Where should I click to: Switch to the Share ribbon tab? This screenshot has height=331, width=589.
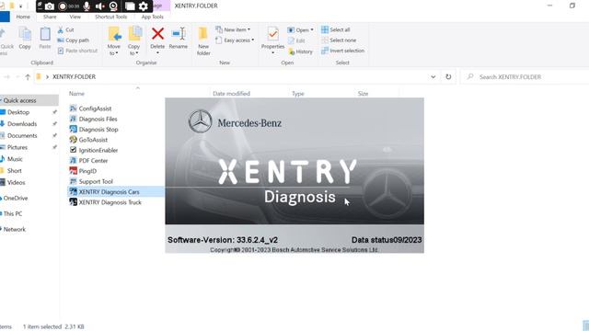[x=50, y=17]
